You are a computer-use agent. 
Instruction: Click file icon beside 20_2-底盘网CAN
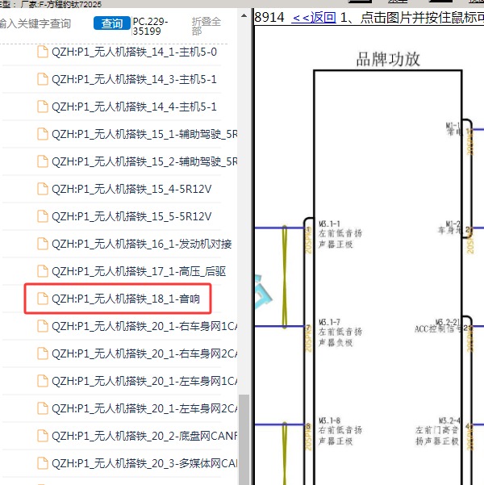pyautogui.click(x=43, y=436)
